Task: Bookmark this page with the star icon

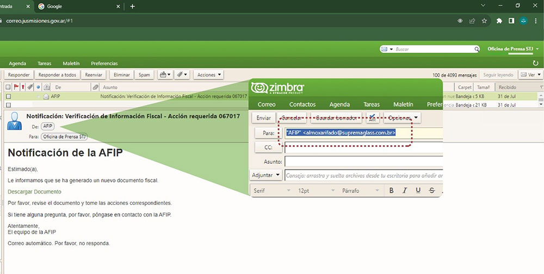Action: pyautogui.click(x=483, y=21)
